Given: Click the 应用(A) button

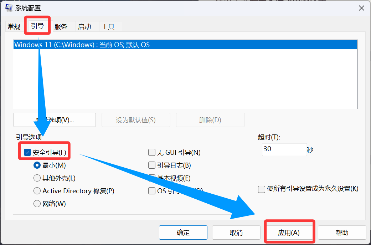Looking at the screenshot, I should 289,233.
